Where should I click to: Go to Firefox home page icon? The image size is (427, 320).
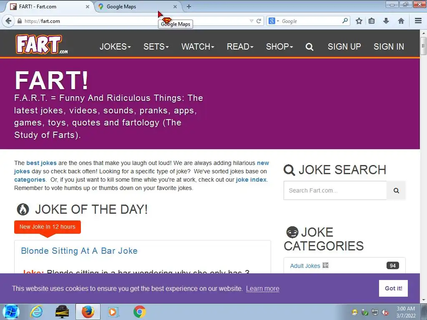401,21
